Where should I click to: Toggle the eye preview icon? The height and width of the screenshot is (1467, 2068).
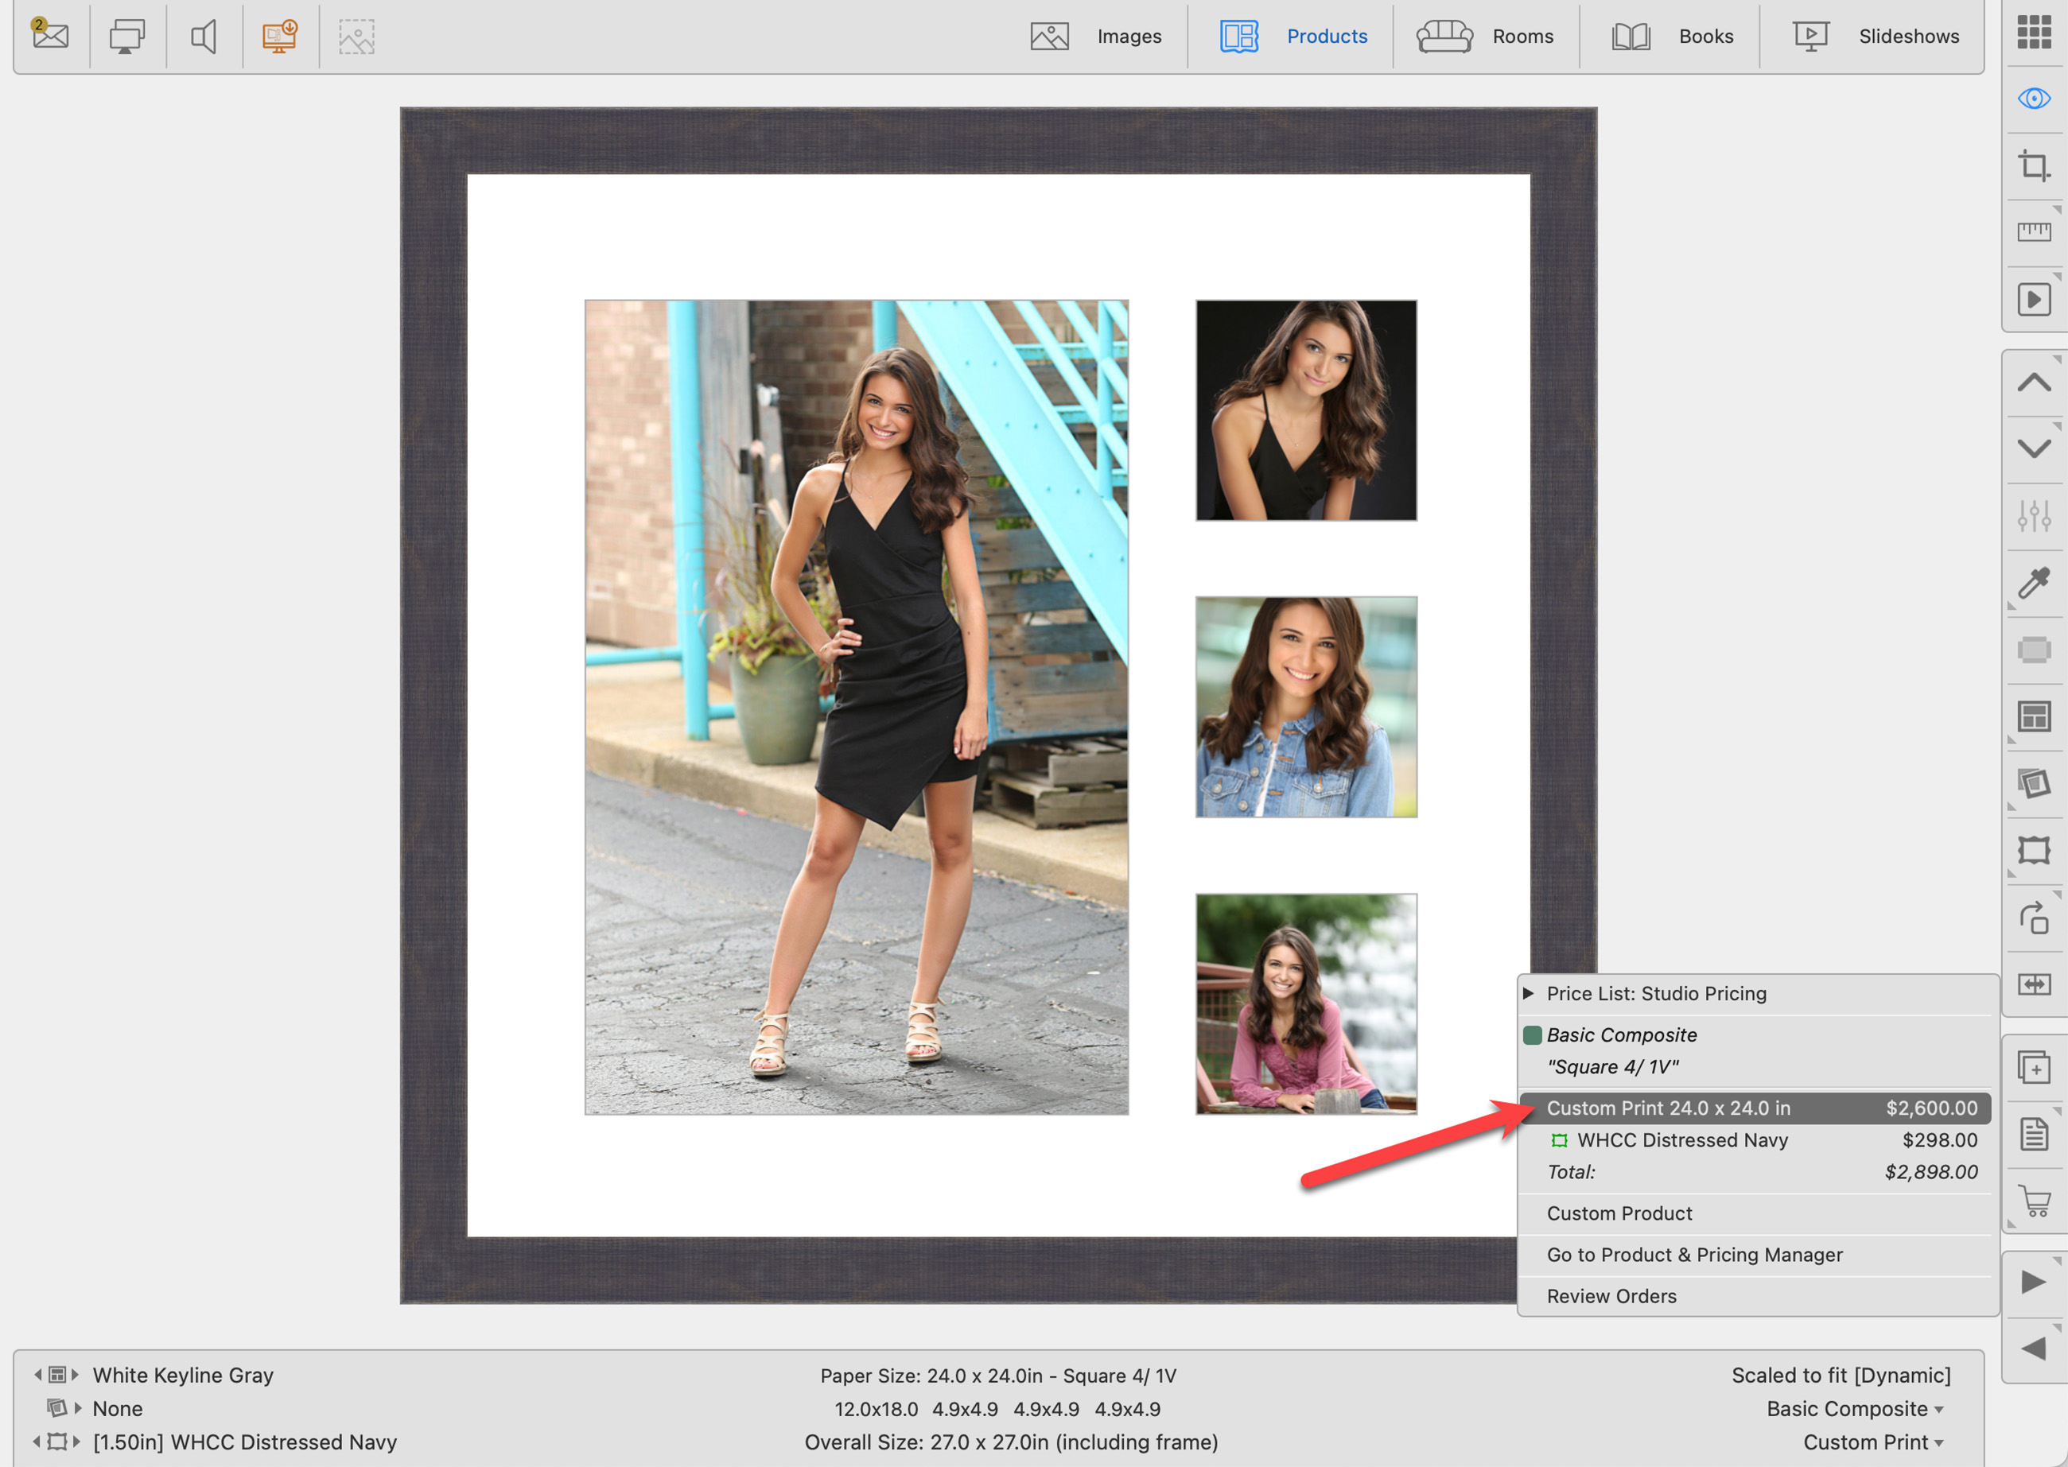[2033, 99]
